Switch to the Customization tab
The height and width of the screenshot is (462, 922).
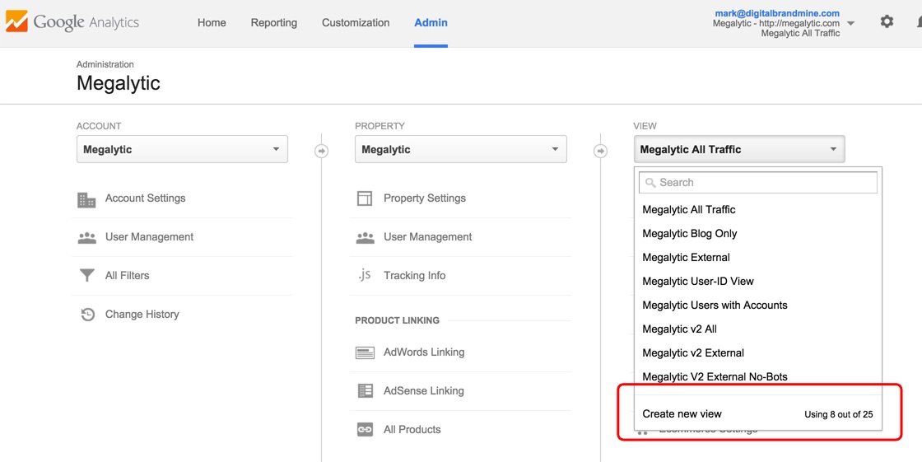coord(356,23)
